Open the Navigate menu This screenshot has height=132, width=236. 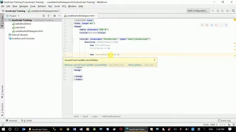(x=24, y=6)
